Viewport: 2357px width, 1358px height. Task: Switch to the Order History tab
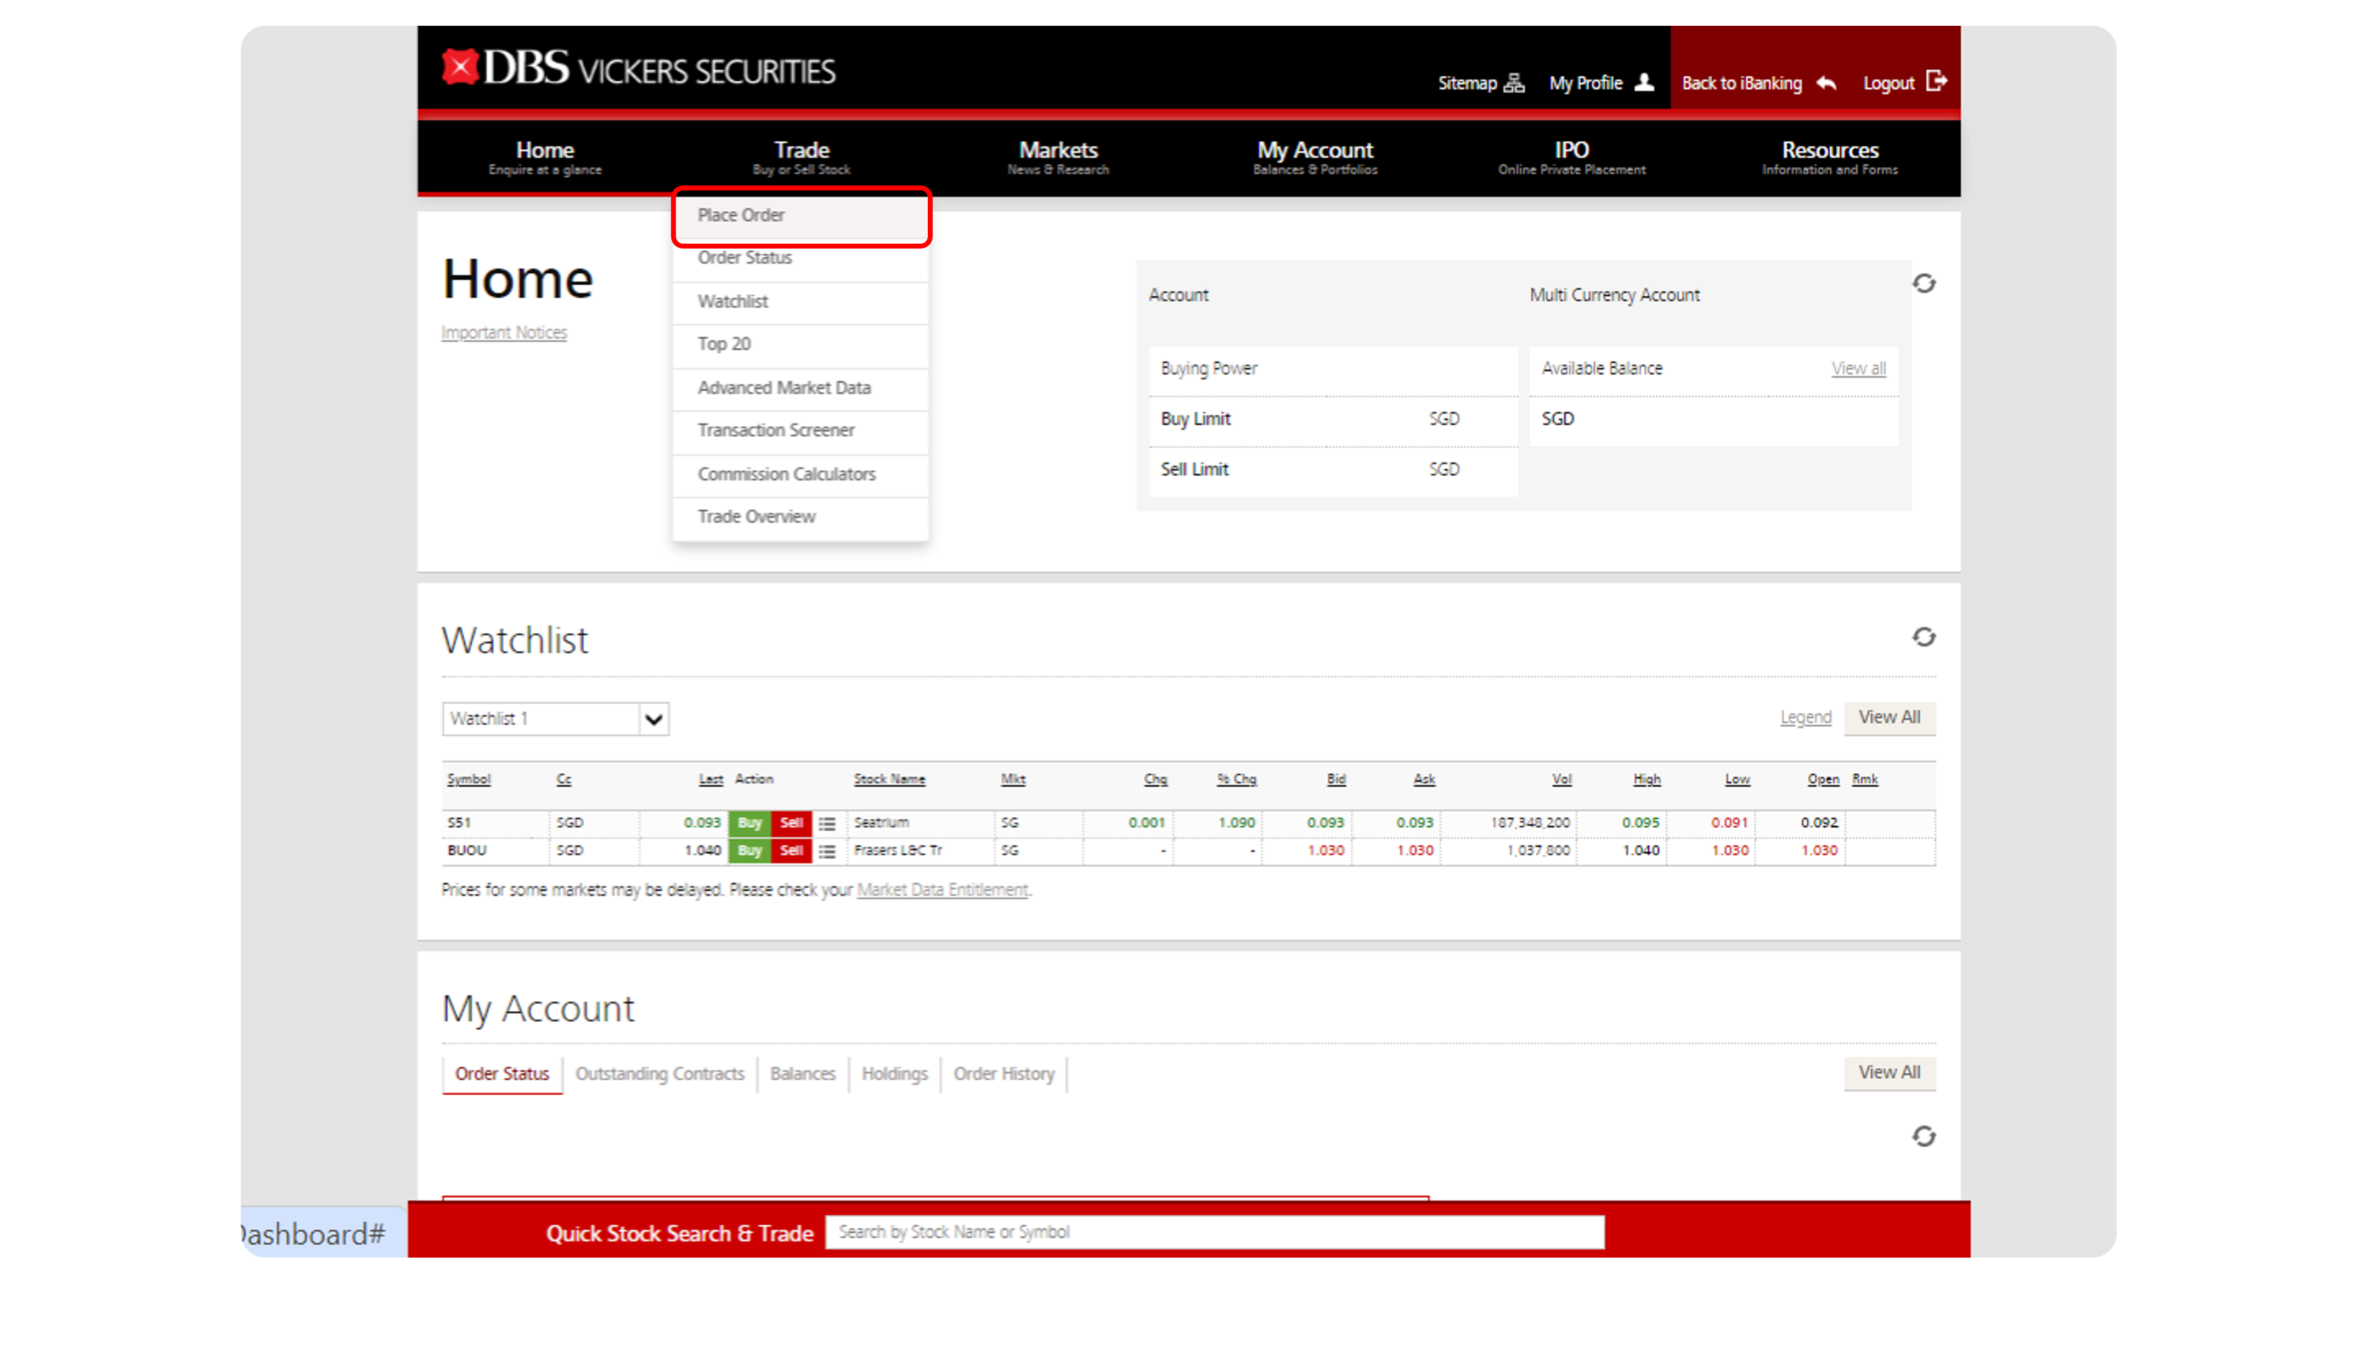point(1003,1074)
